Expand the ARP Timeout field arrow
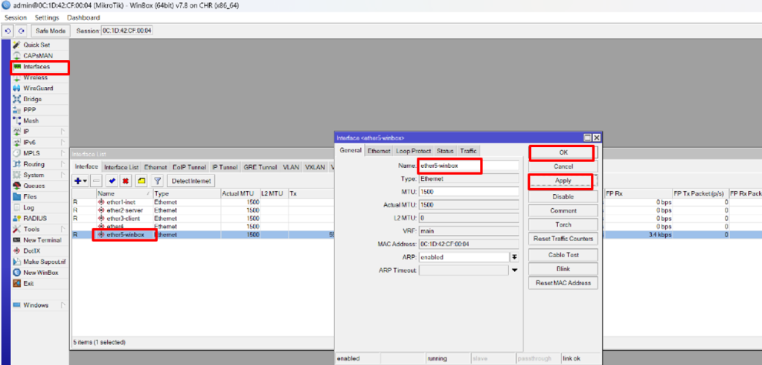Screen dimensions: 762x365 coord(513,271)
